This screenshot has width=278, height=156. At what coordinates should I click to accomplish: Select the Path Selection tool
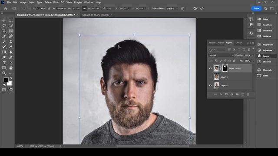(11, 62)
